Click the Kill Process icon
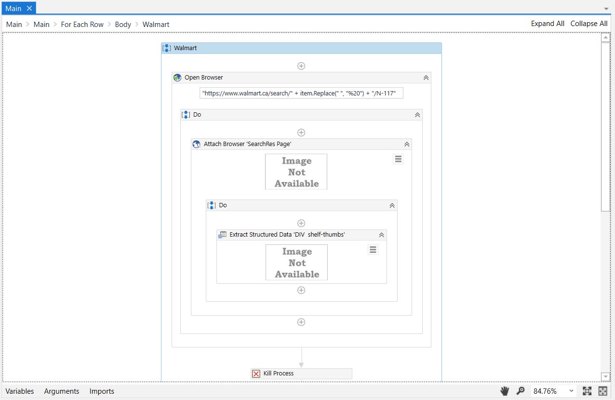 pyautogui.click(x=256, y=373)
